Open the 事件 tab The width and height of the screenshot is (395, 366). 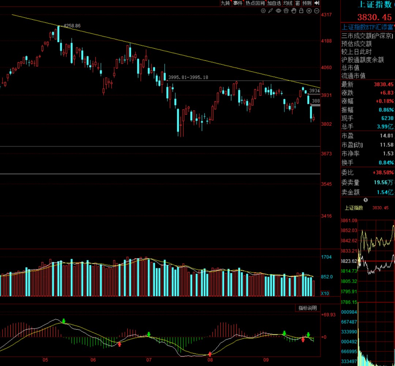pos(238,3)
